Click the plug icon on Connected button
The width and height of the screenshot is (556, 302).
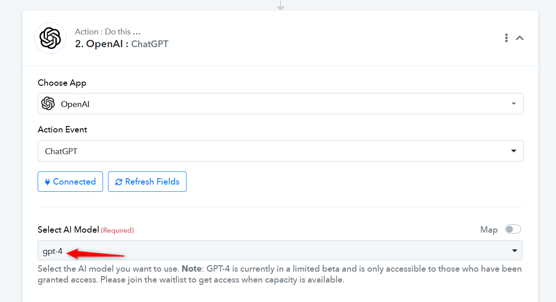47,182
